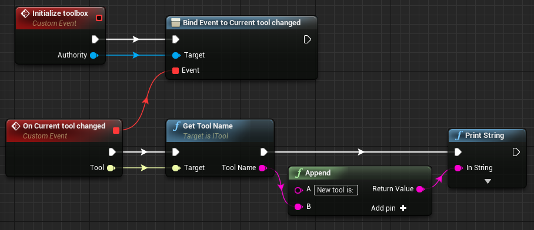Image resolution: width=534 pixels, height=230 pixels.
Task: Click the red delegate pin on Initialize toolbox
Action: click(99, 18)
